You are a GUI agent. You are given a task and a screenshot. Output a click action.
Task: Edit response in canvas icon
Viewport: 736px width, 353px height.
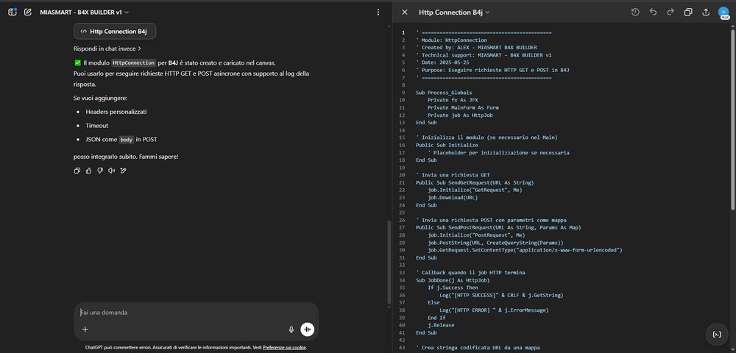click(124, 171)
